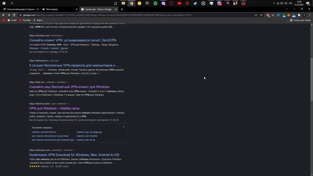
Task: Go back to the previous page
Action: (x=3, y=15)
